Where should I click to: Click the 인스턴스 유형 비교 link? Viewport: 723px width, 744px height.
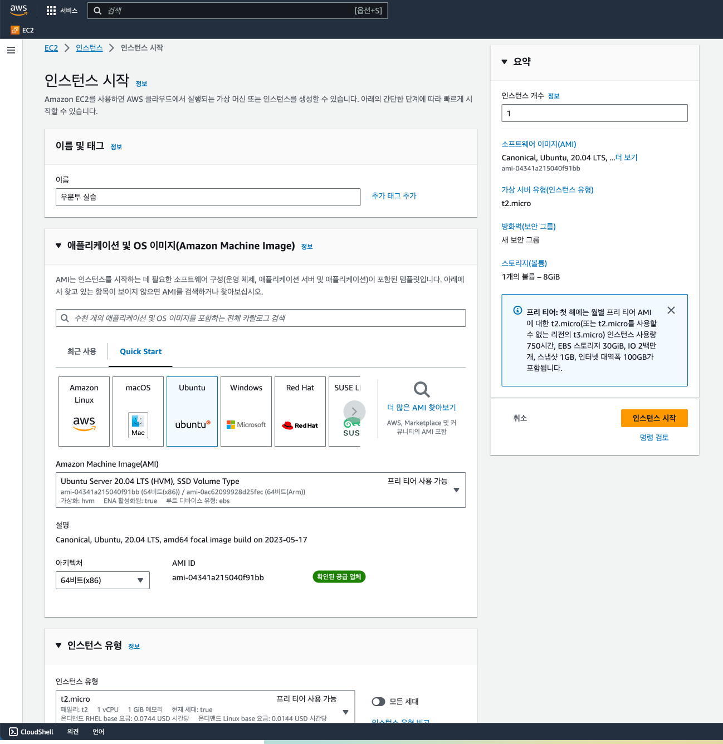[400, 721]
